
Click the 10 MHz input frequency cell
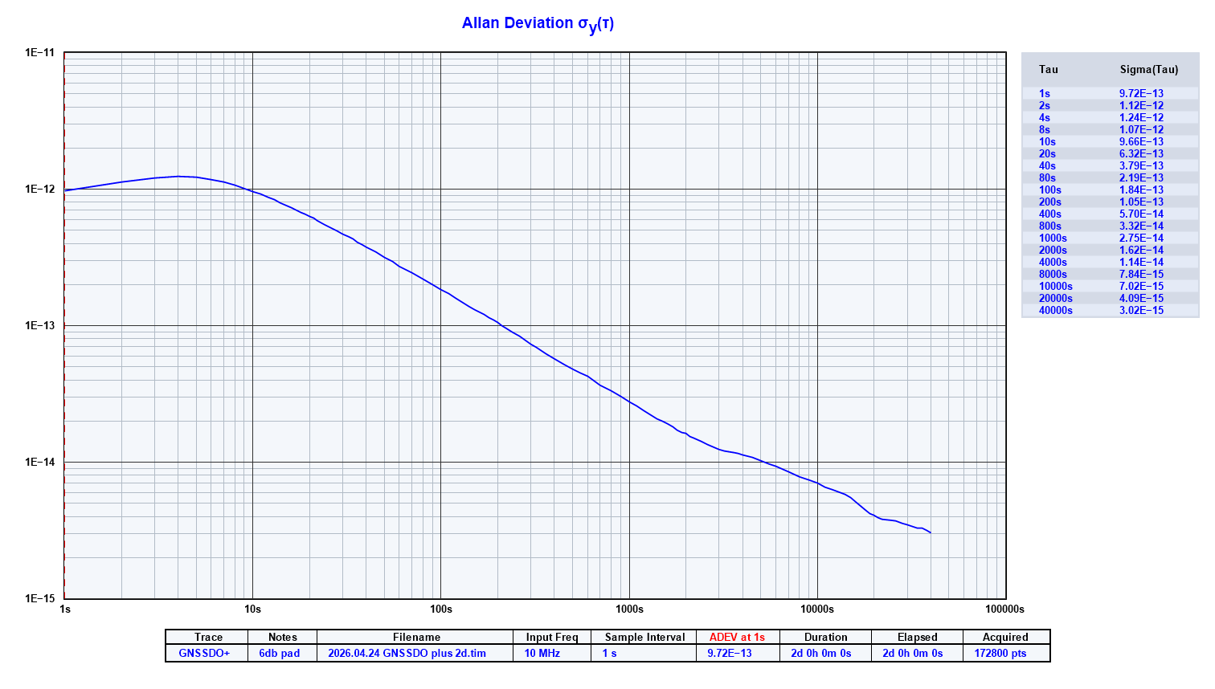[542, 653]
